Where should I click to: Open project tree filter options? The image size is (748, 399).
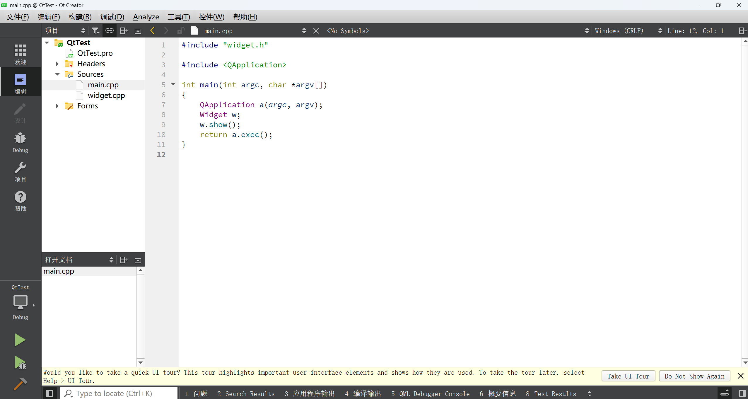pos(95,31)
